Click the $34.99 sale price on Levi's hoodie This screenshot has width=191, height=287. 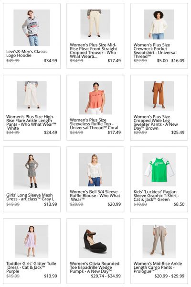click(51, 61)
